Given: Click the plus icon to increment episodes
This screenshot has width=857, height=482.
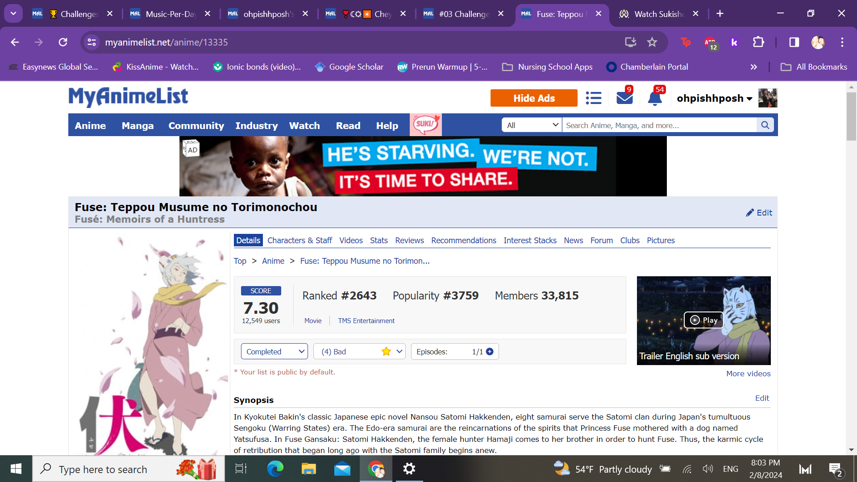Looking at the screenshot, I should point(490,352).
